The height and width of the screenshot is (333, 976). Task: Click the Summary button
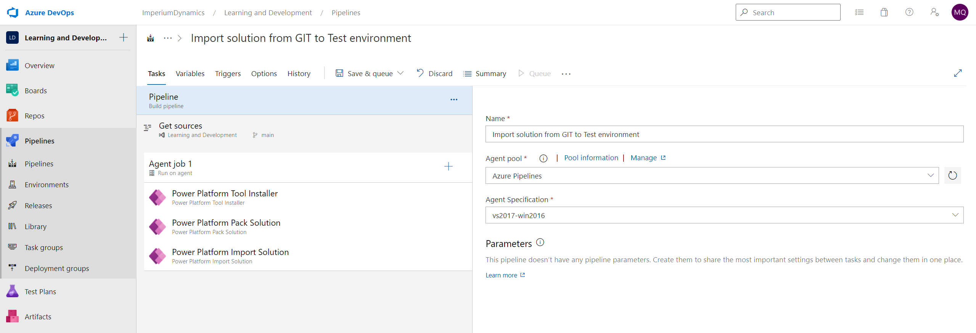(485, 73)
